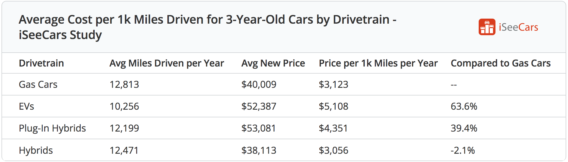
Task: Select the Price per 1k Miles per Year header
Action: 378,63
